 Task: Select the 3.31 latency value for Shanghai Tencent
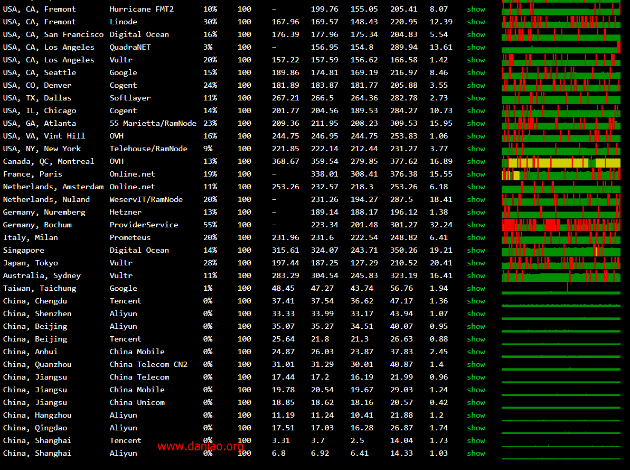coord(281,440)
